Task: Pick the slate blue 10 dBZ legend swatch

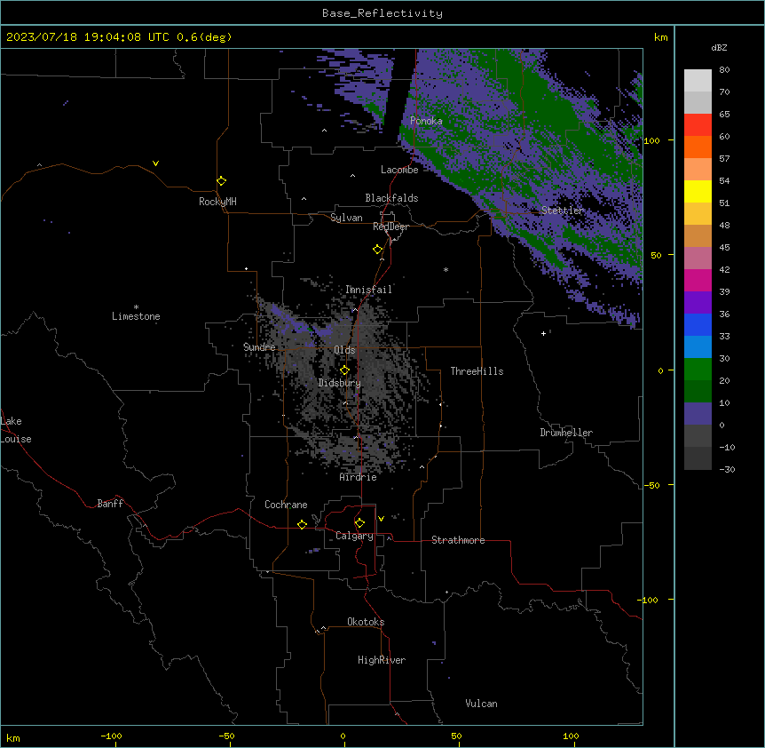Action: (698, 414)
